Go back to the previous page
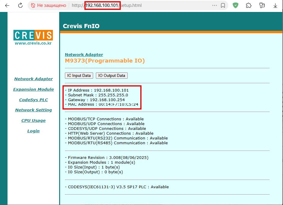The width and height of the screenshot is (283, 205). [x=7, y=6]
